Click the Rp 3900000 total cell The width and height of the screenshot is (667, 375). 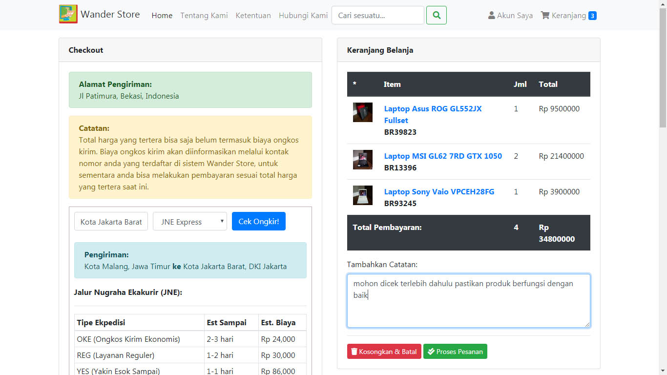(x=559, y=191)
